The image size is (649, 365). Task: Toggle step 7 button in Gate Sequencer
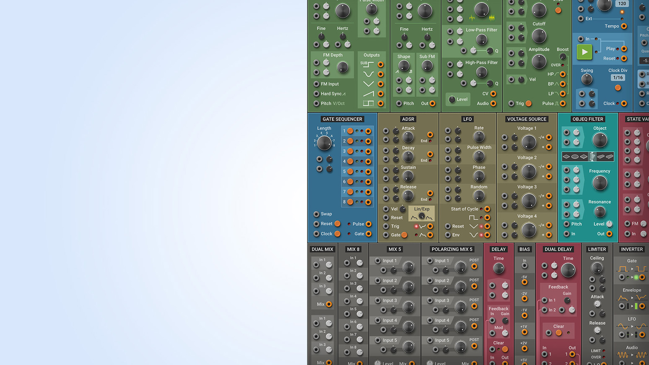point(350,192)
